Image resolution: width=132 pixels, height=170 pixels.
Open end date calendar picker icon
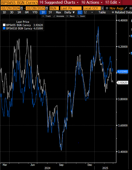click(x=47, y=8)
